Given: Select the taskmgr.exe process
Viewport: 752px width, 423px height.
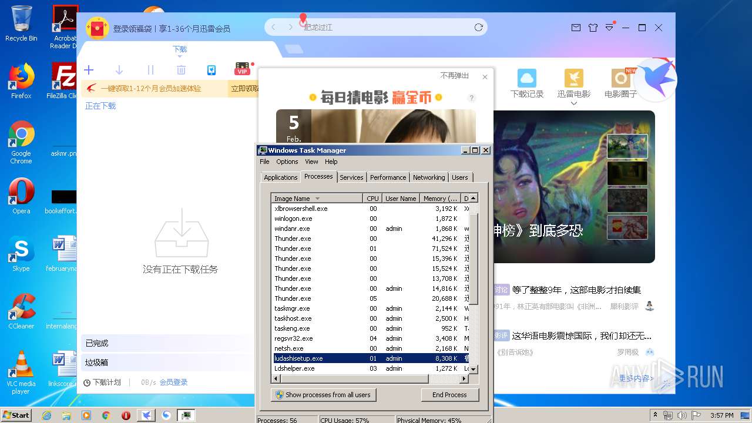Looking at the screenshot, I should click(x=370, y=308).
